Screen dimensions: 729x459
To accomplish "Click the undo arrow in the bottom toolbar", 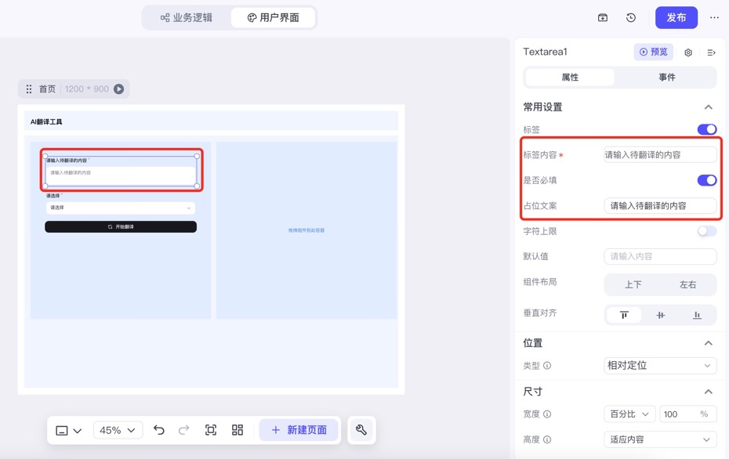I will click(x=158, y=430).
